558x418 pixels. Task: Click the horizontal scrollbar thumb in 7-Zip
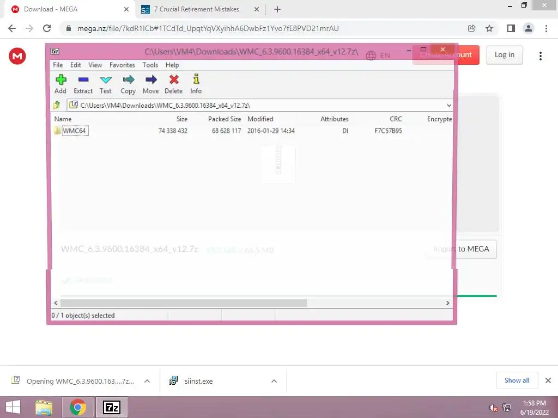[183, 303]
